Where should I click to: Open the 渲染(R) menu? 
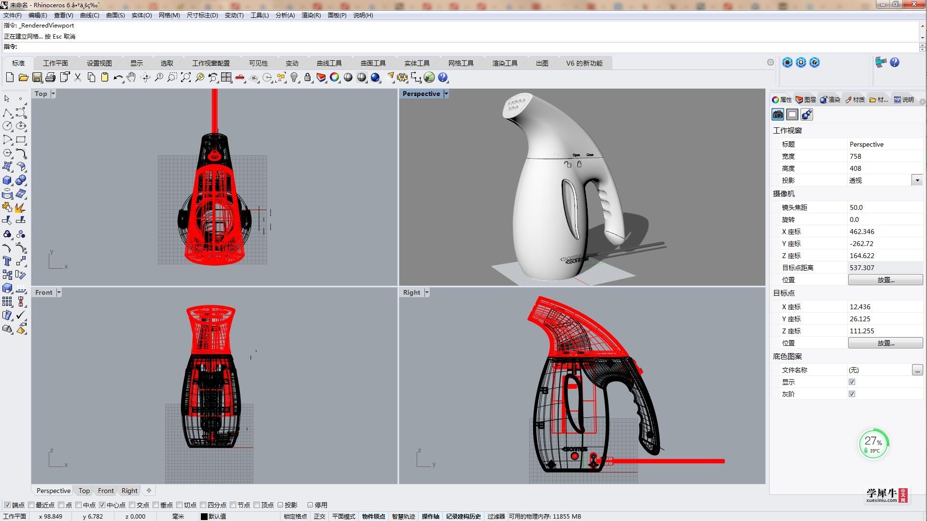click(311, 15)
